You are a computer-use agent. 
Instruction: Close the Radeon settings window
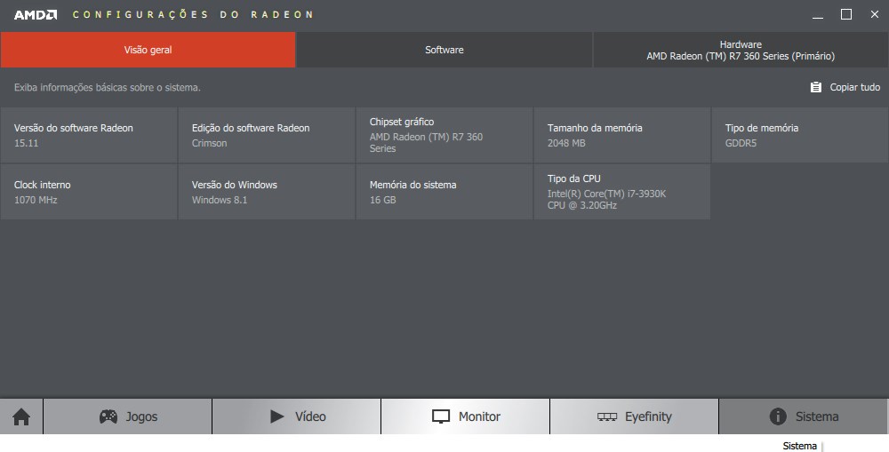[x=875, y=15]
